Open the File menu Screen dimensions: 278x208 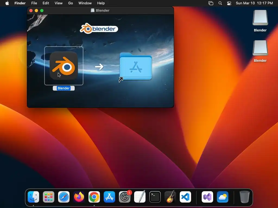point(34,3)
